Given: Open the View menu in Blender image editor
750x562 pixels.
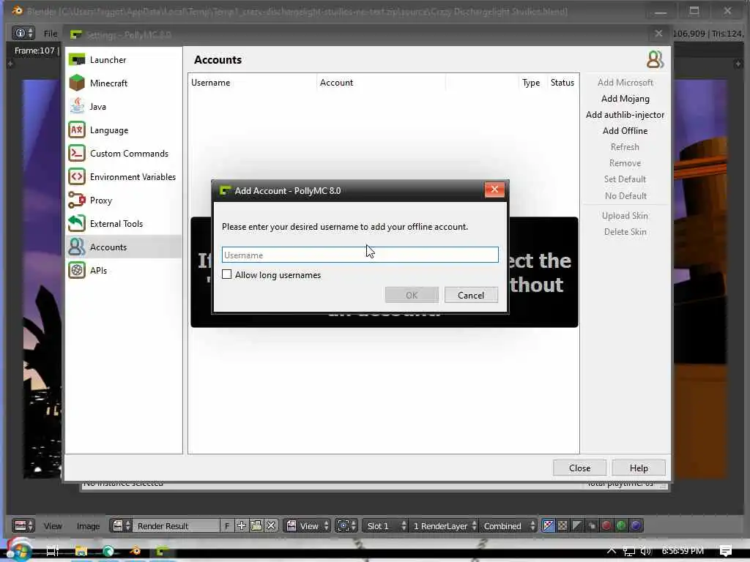Looking at the screenshot, I should (53, 525).
